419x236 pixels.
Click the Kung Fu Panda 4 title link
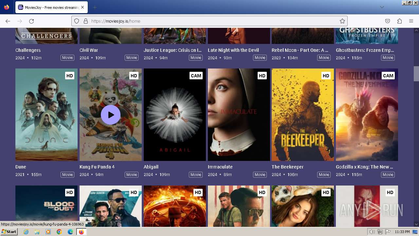point(97,167)
